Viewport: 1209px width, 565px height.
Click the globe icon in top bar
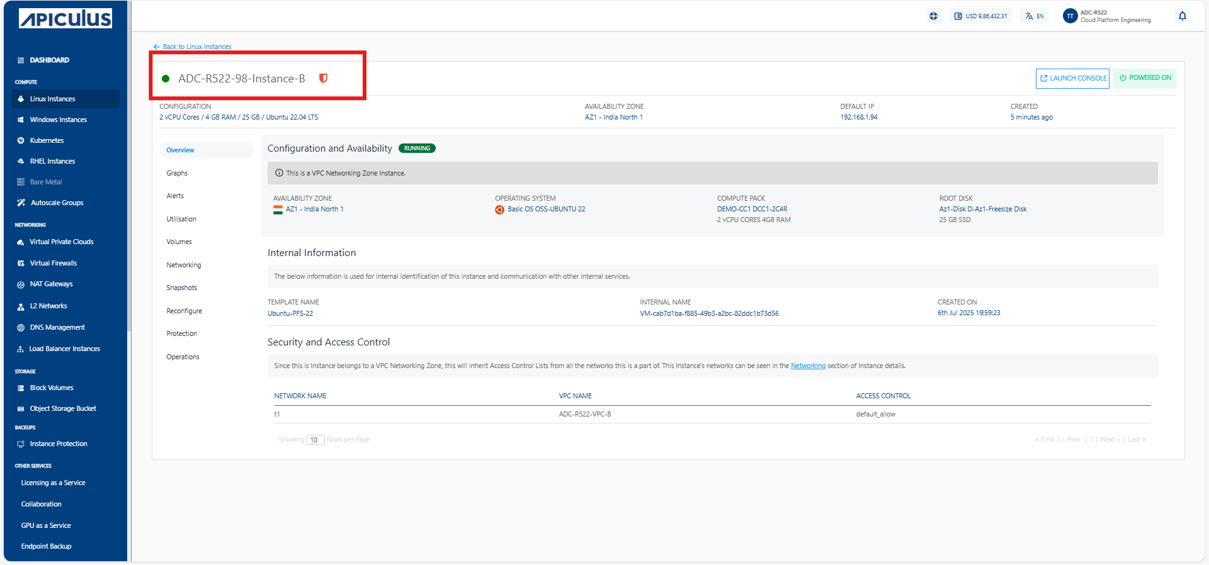pos(933,16)
